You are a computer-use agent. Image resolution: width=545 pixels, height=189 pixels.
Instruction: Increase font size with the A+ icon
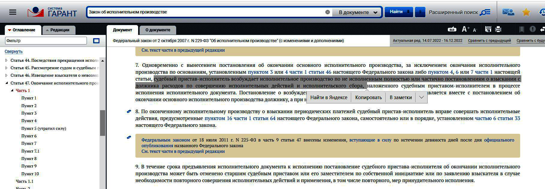click(x=465, y=29)
